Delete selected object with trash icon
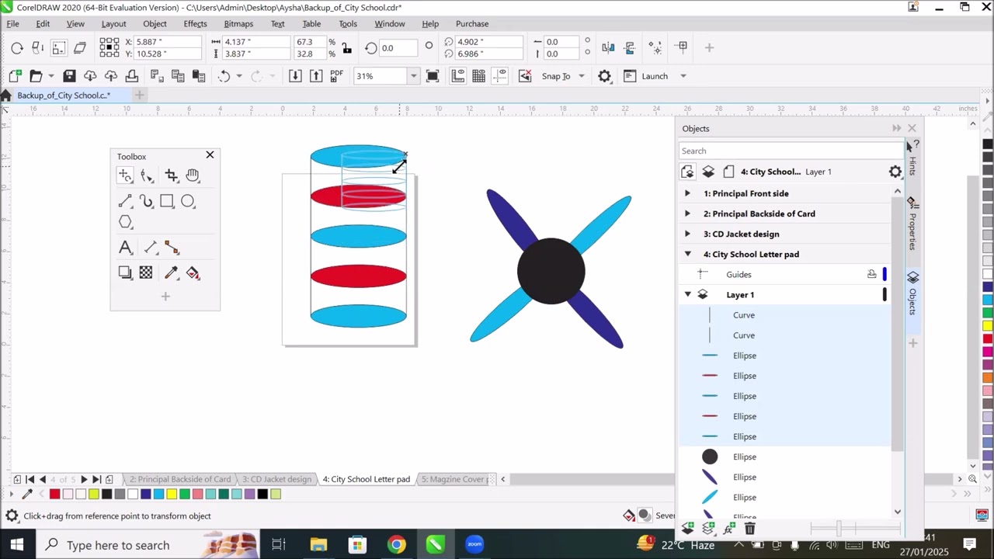Image resolution: width=994 pixels, height=559 pixels. [x=749, y=529]
